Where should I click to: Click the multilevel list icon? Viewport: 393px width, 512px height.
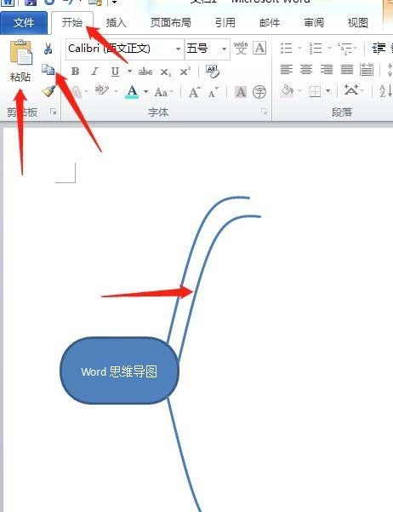[345, 49]
